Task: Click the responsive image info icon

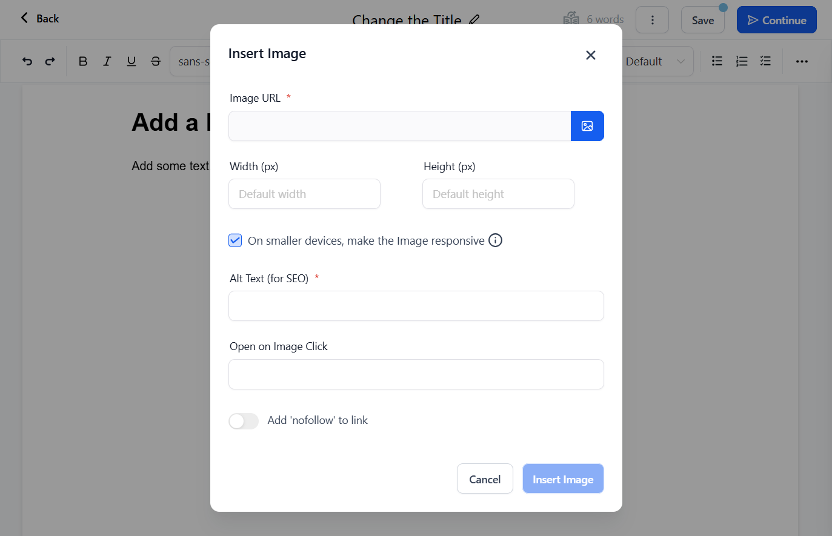Action: [495, 240]
